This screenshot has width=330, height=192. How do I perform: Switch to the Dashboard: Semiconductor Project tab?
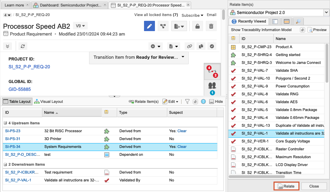[x=70, y=5]
